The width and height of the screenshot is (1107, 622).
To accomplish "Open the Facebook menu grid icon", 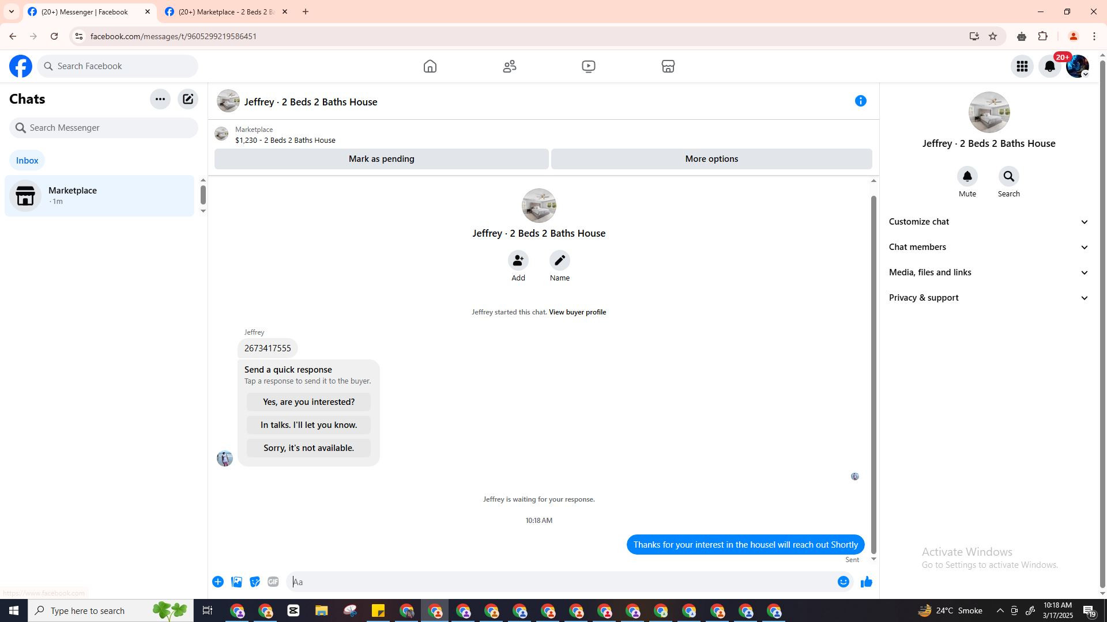I will [x=1022, y=66].
